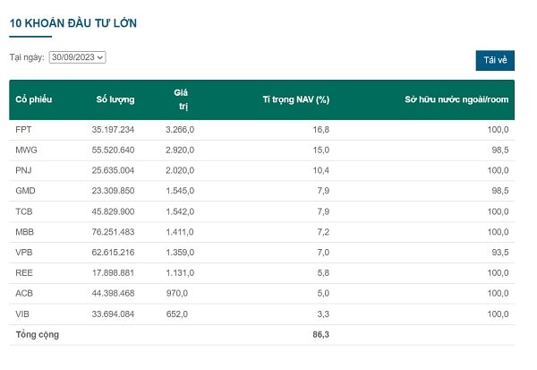Click the value 2.020,0 for PNJ

180,170
